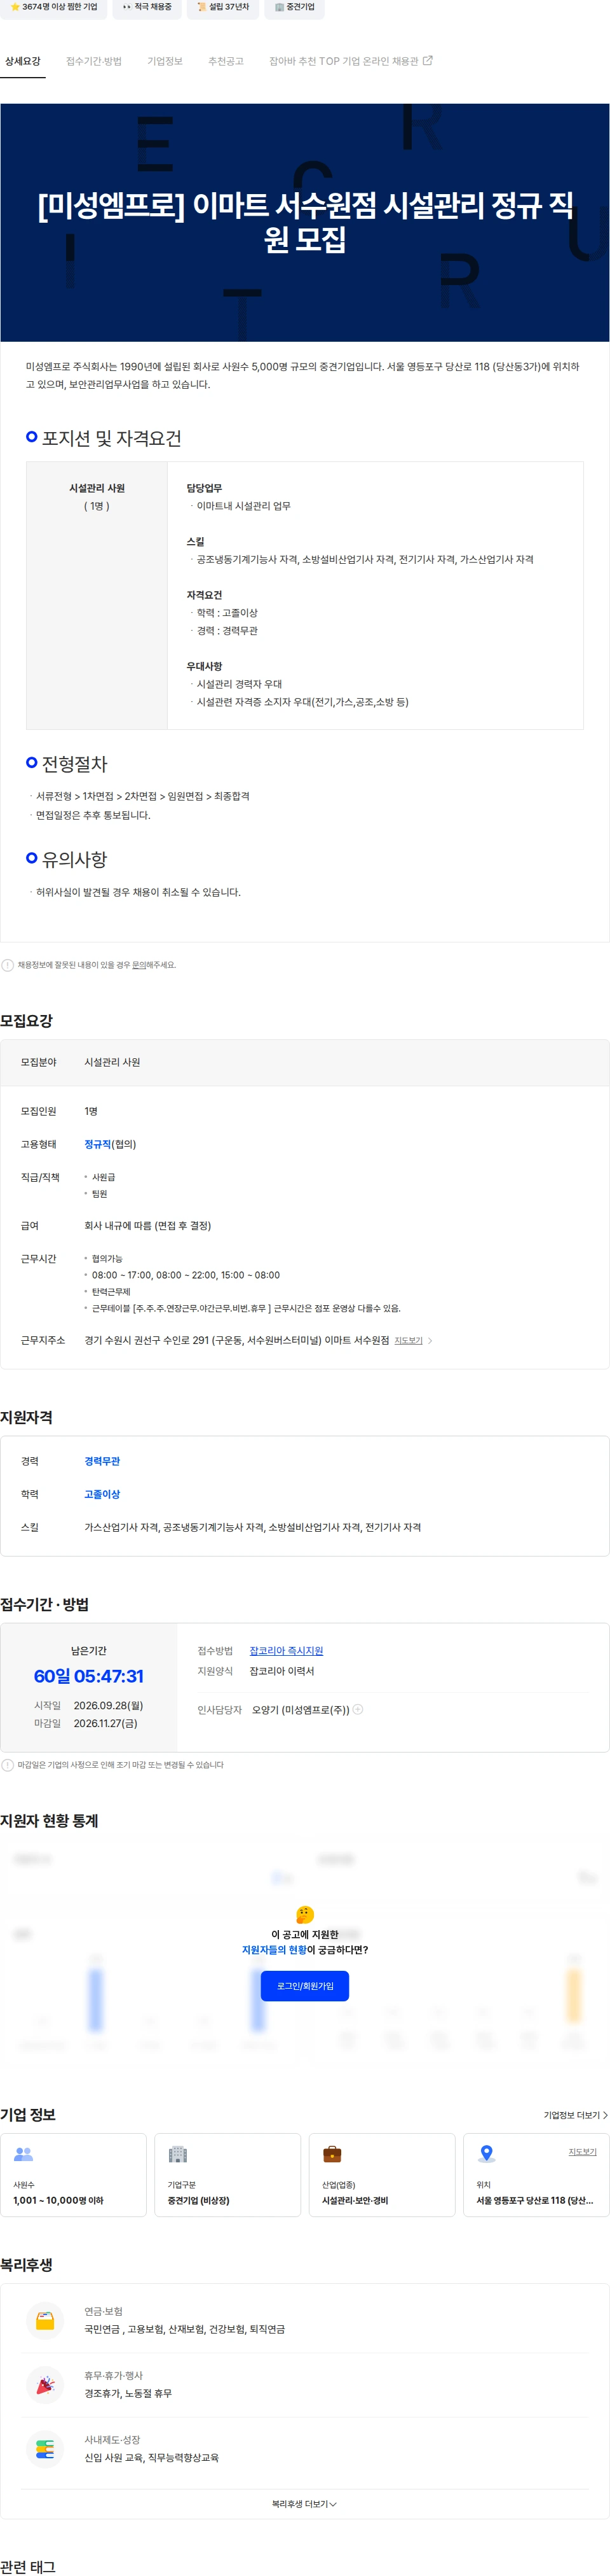Click the 위치 map pin icon
The image size is (610, 2576).
pos(486,2153)
